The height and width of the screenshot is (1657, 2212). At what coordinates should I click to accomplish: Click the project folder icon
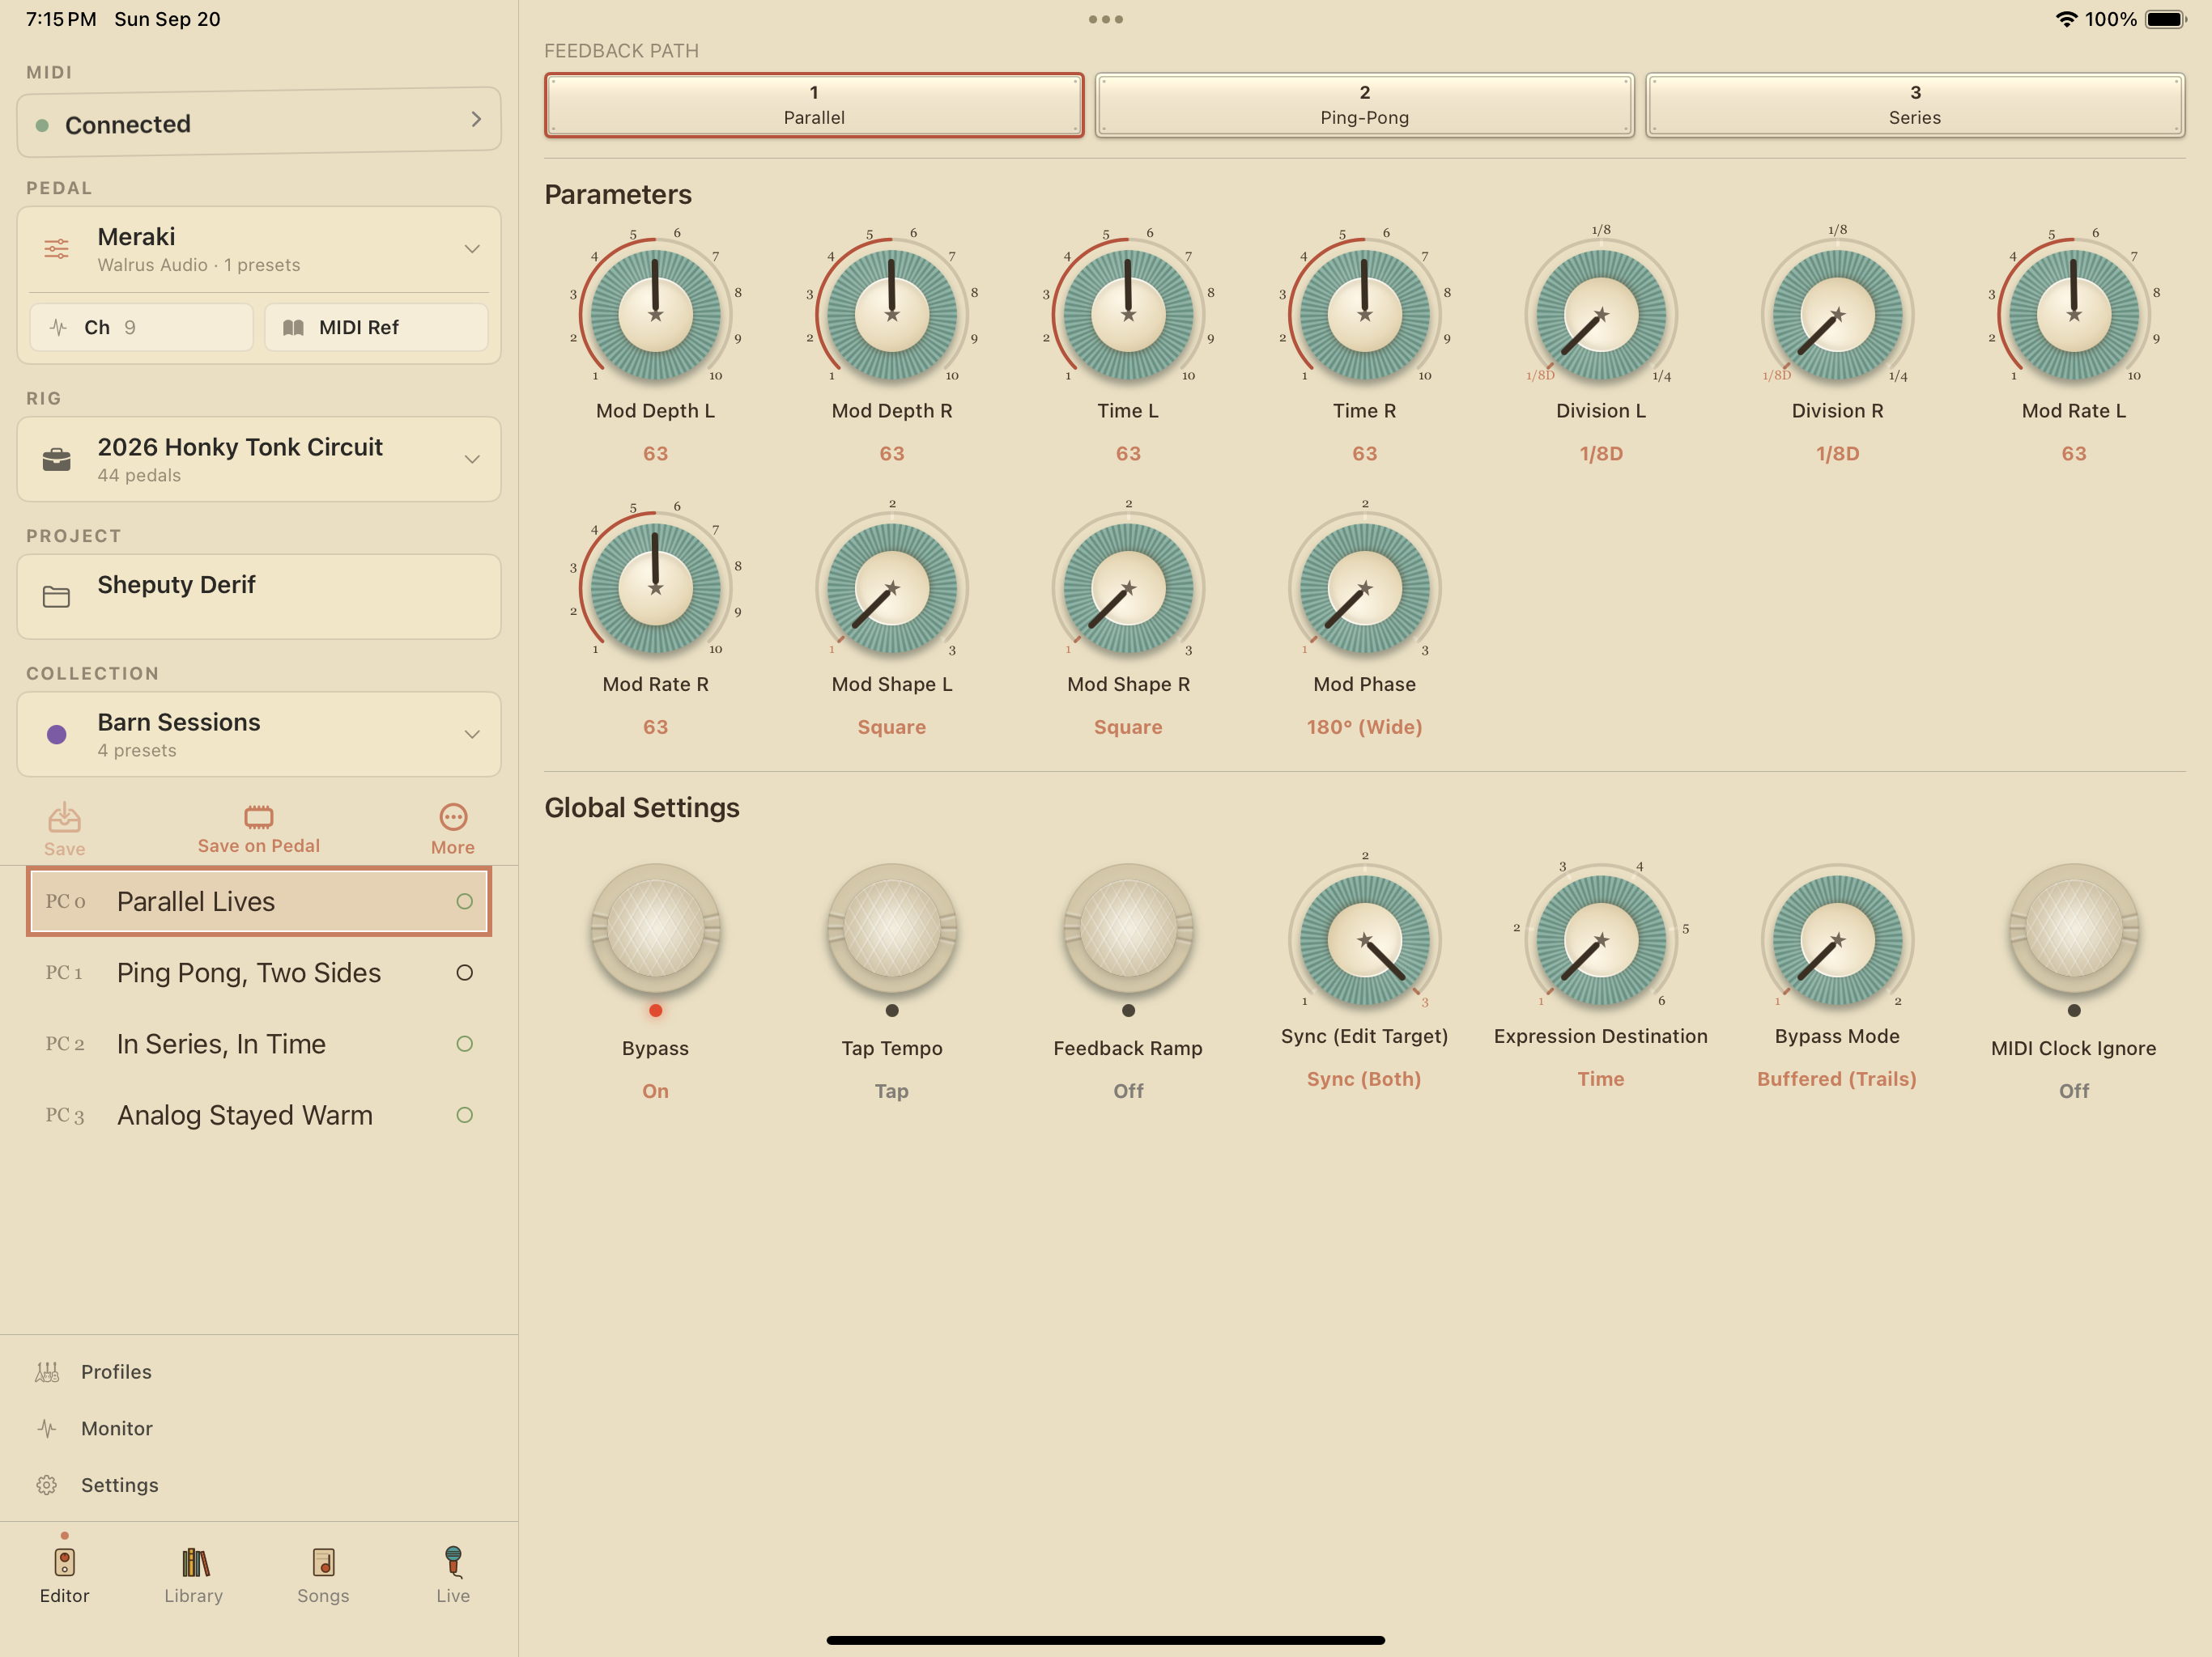pyautogui.click(x=57, y=596)
